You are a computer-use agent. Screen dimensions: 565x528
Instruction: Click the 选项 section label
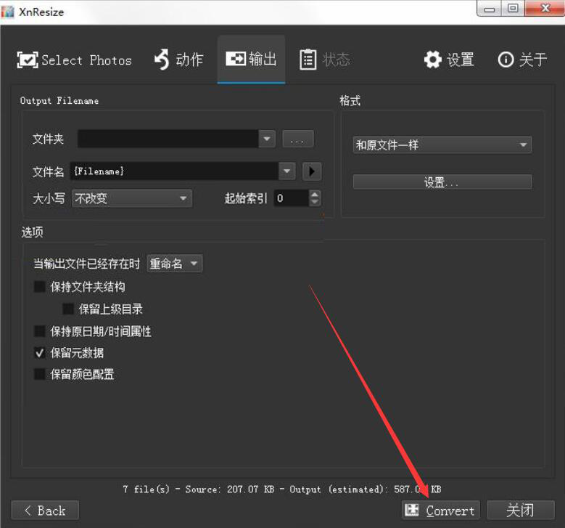point(32,232)
